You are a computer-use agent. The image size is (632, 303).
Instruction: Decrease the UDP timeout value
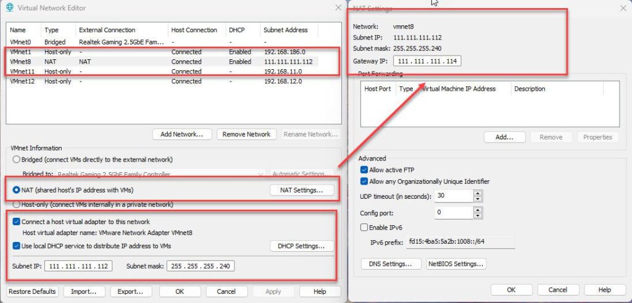[478, 199]
